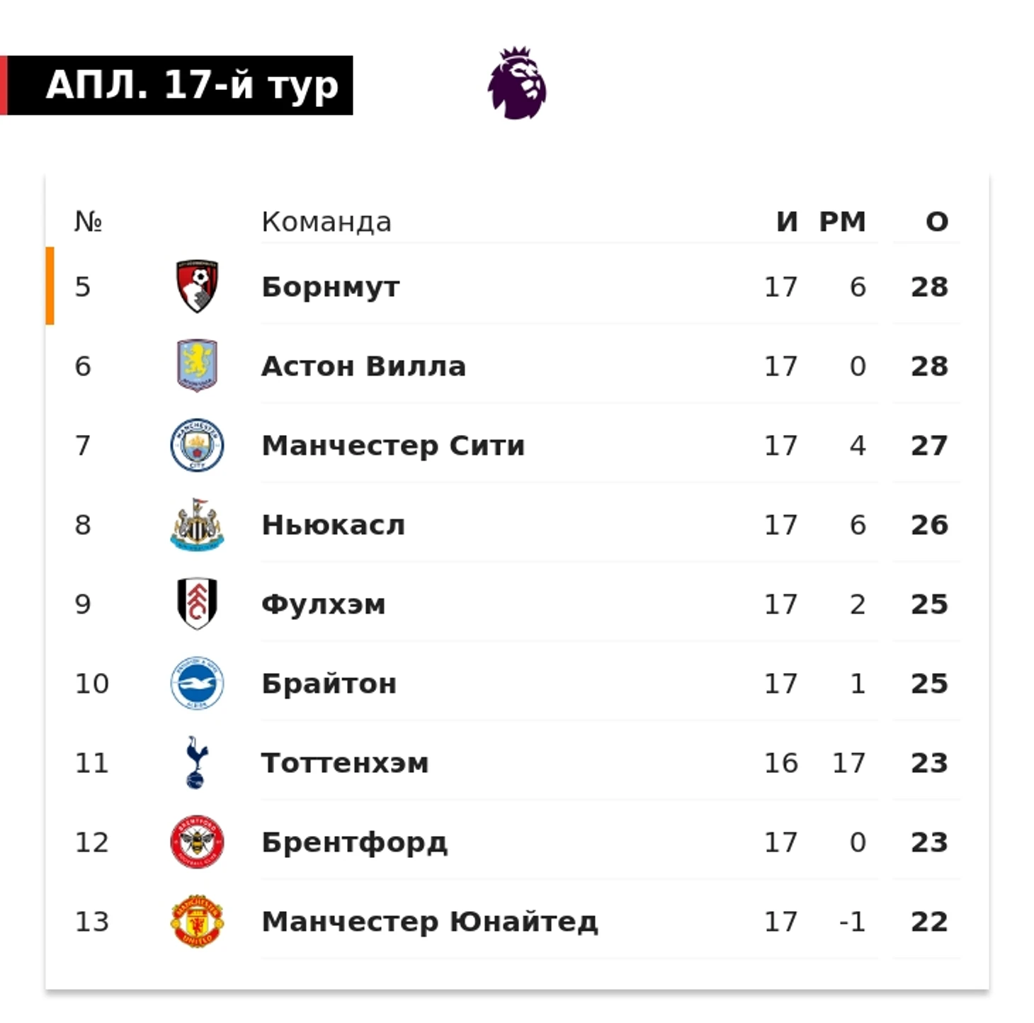Click the Premier League lion logo
The image size is (1034, 1023).
pos(517,83)
